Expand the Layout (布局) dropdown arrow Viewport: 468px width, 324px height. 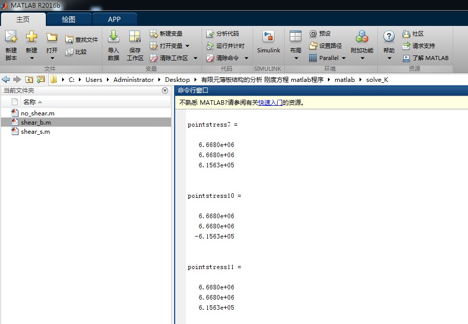(296, 58)
